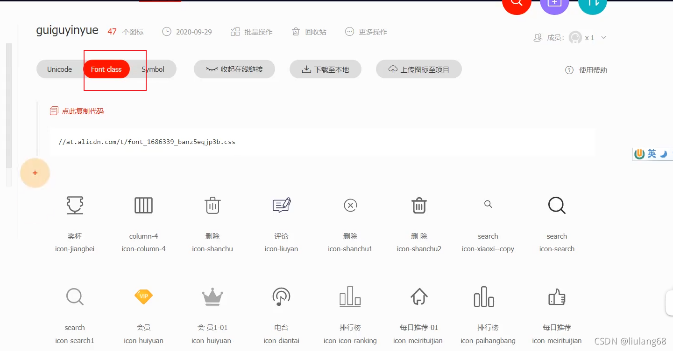Click the member avatar icon
Screen dimensions: 673x351
(x=575, y=38)
